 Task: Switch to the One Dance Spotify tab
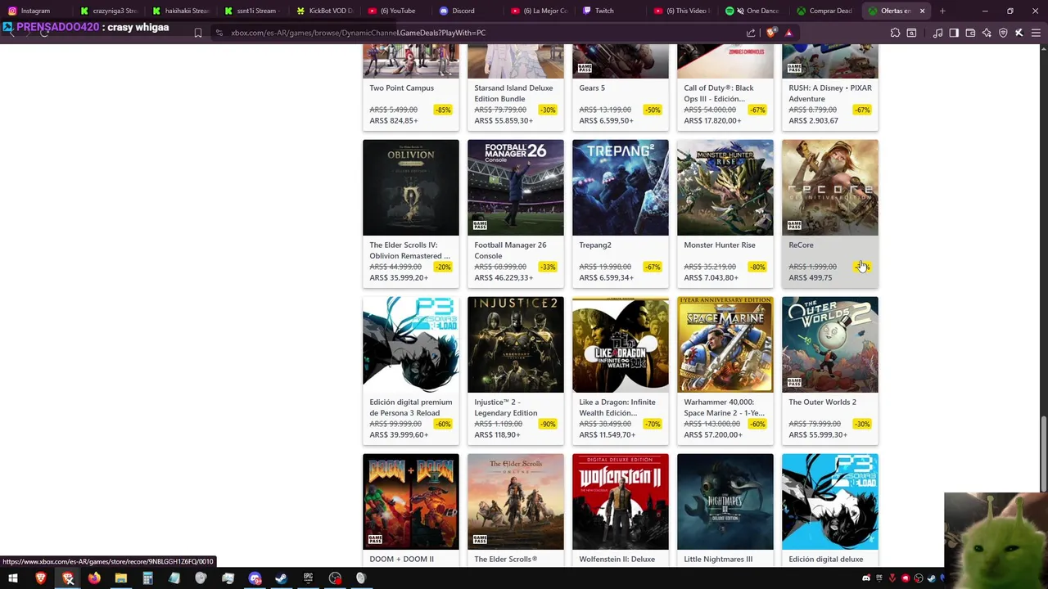pyautogui.click(x=755, y=11)
